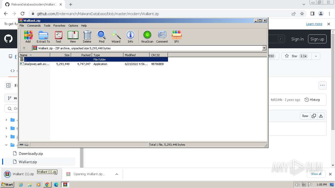Click the Info toolbar icon
This screenshot has width=335, height=188.
point(130,37)
